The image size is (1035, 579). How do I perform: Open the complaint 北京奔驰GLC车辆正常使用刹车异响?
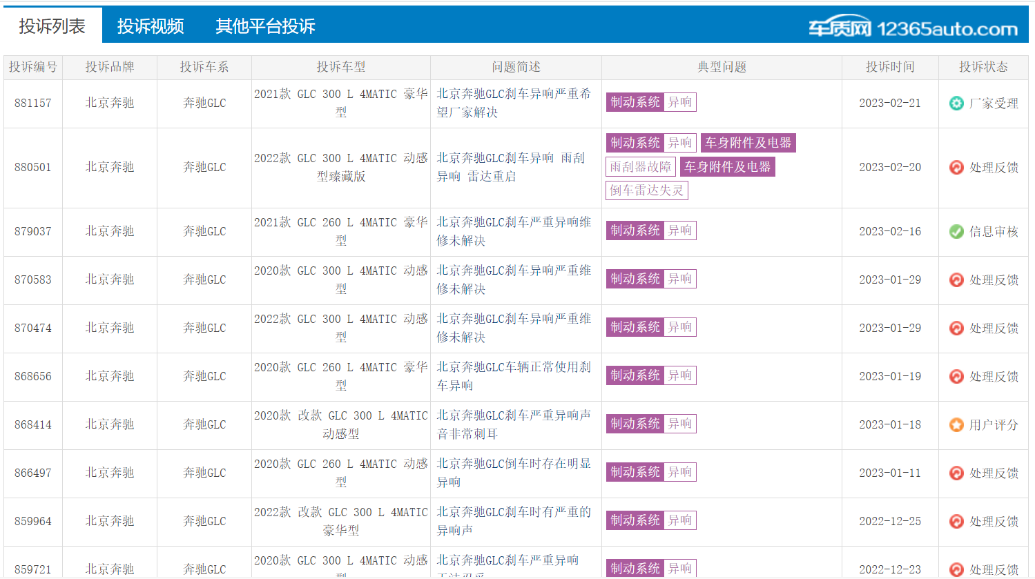pyautogui.click(x=514, y=376)
